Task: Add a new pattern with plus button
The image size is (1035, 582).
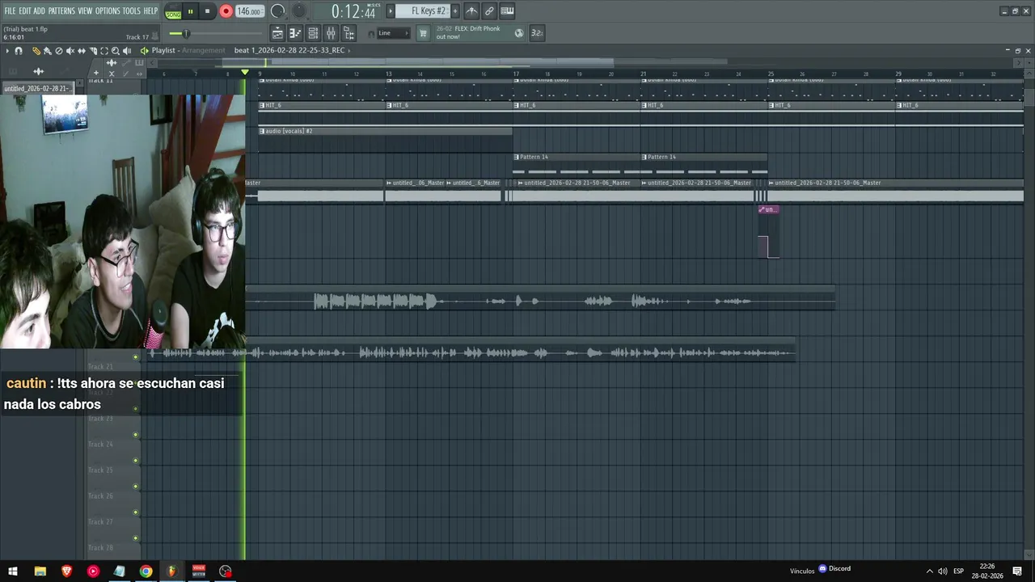Action: 455,11
